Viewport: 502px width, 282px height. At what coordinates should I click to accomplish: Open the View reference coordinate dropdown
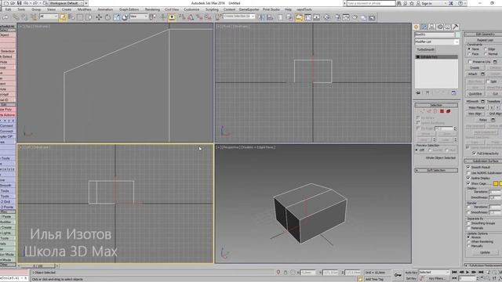(x=139, y=16)
